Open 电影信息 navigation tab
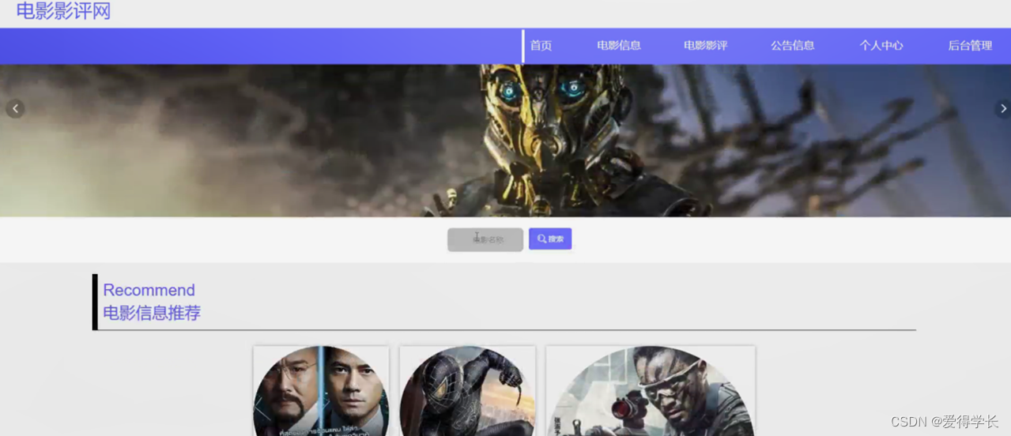The image size is (1011, 436). click(619, 46)
